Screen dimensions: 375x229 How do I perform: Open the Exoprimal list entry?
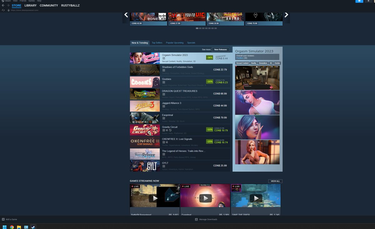[180, 118]
